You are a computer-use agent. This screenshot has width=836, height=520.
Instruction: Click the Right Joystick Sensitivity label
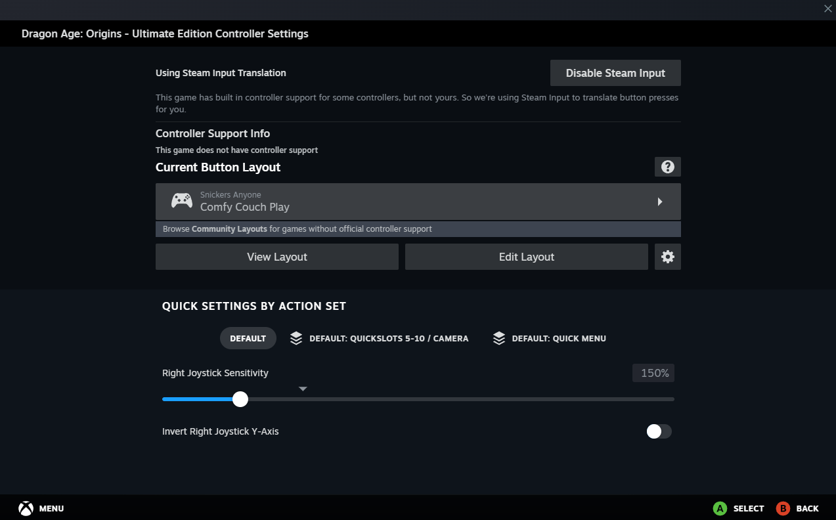coord(215,373)
